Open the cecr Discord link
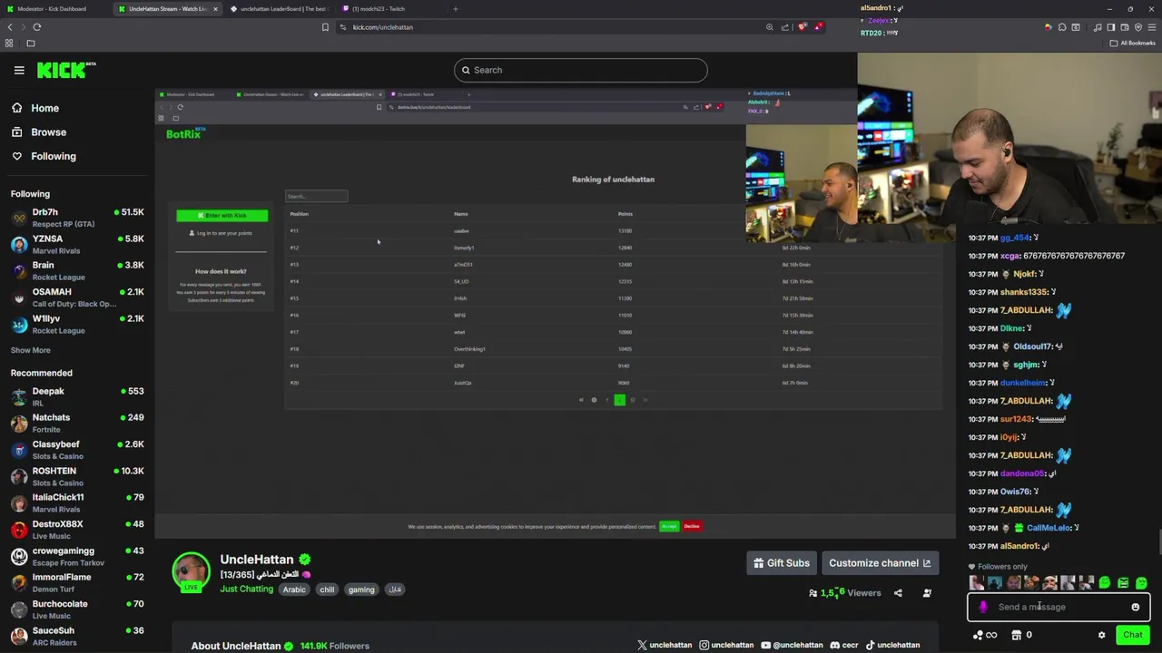Screen dimensions: 1162x653 [x=843, y=645]
